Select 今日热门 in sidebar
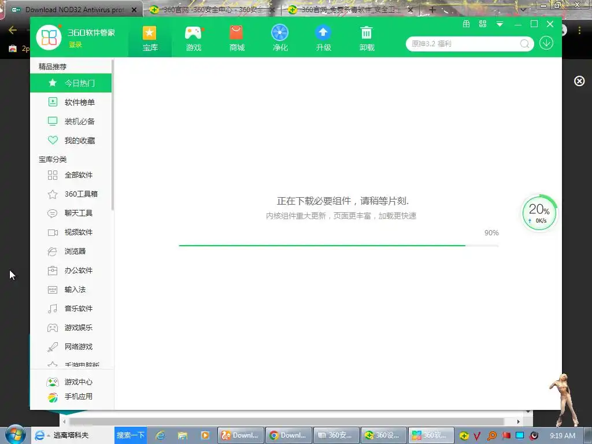592x444 pixels. point(71,83)
